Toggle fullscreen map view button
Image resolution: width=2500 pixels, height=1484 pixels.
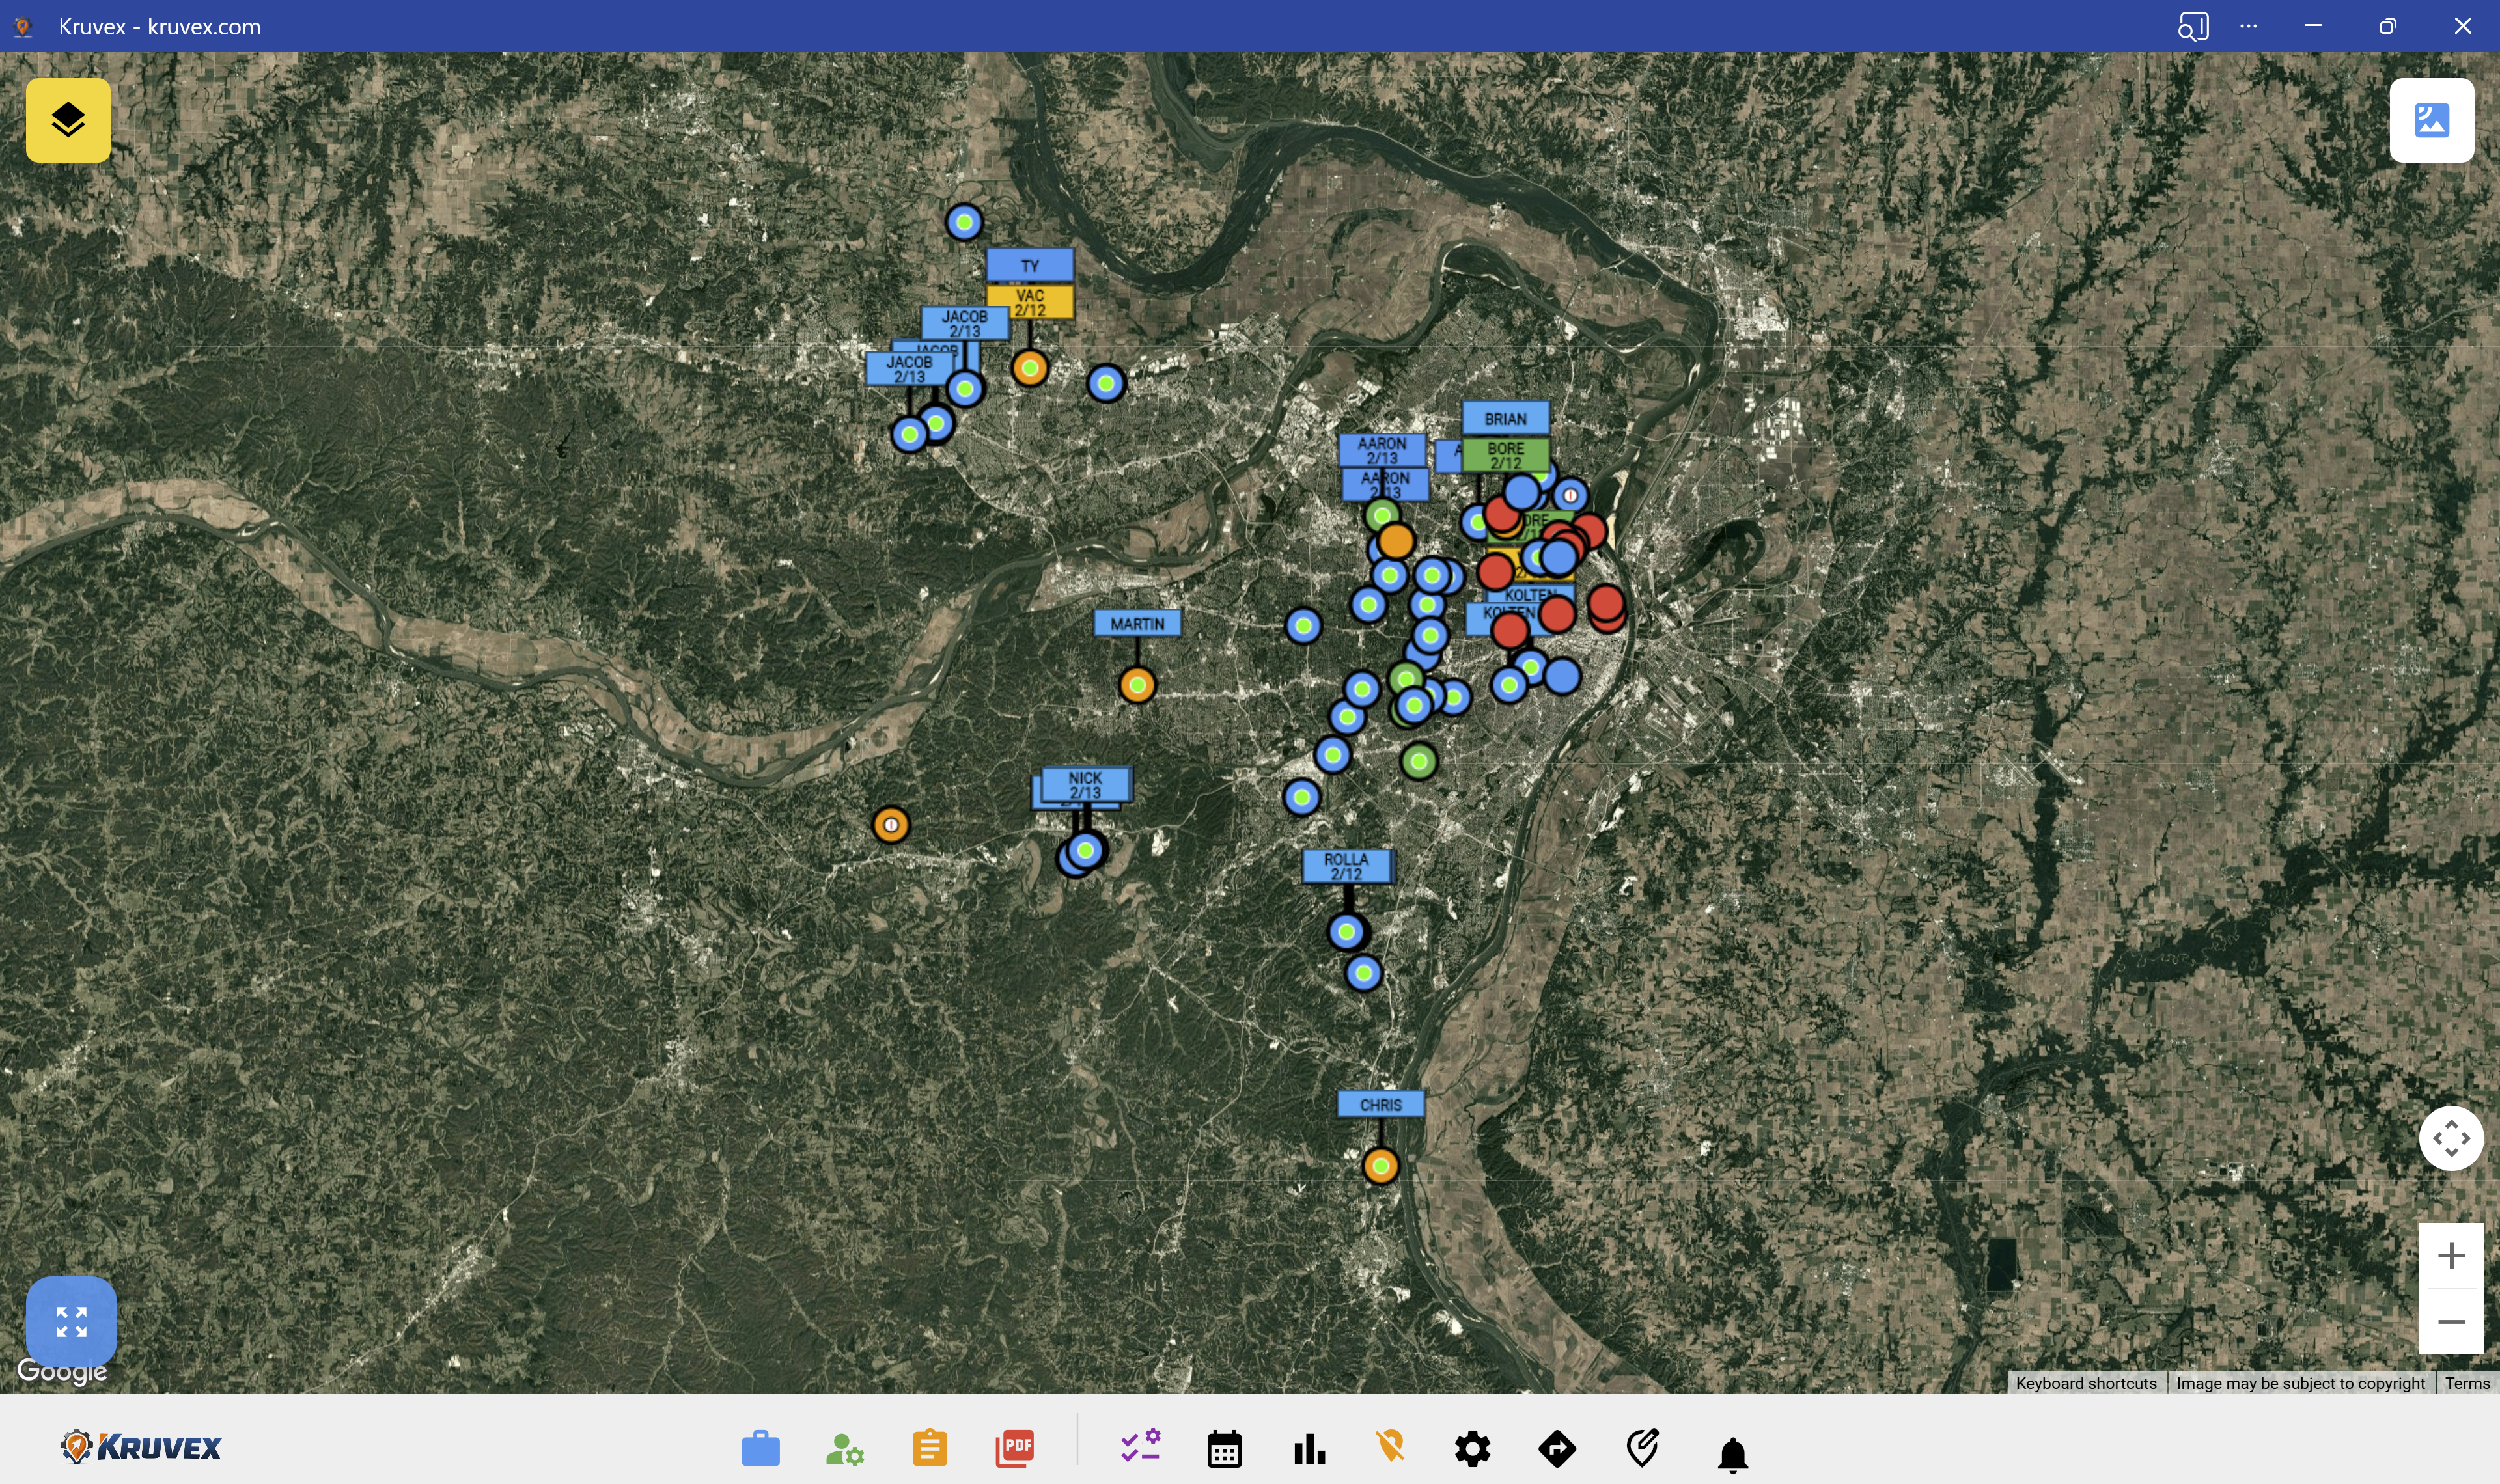coord(71,1321)
